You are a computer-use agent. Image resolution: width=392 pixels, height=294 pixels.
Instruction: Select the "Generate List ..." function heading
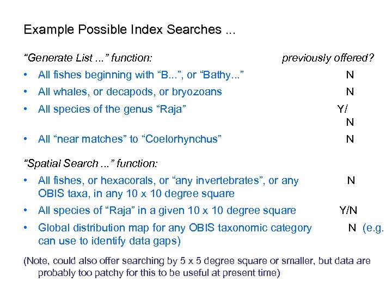(x=88, y=58)
